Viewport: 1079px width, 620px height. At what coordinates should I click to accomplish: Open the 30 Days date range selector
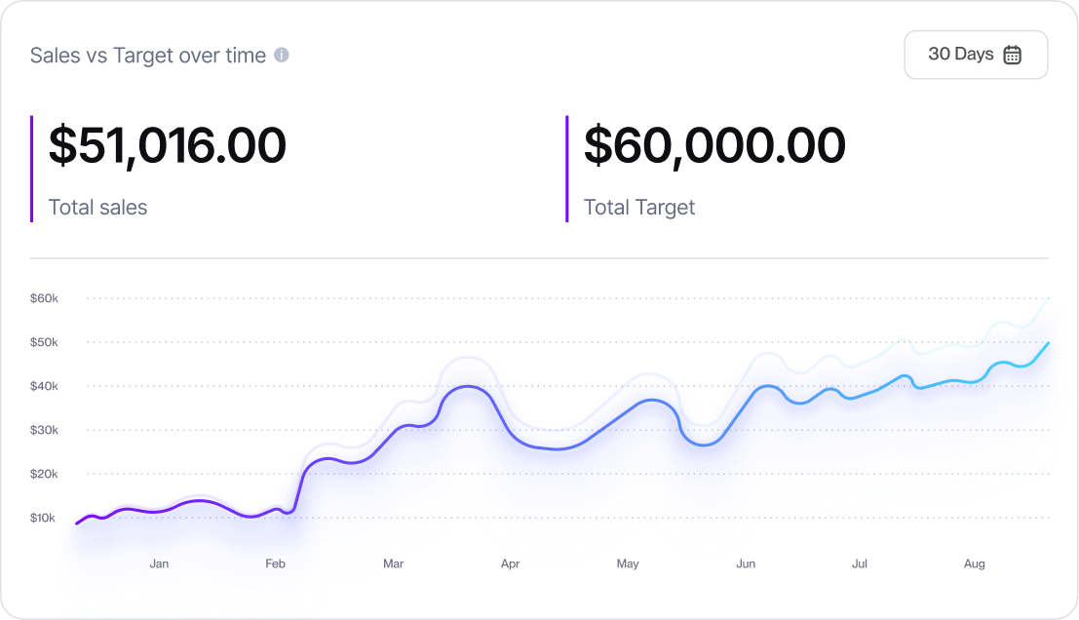point(975,55)
